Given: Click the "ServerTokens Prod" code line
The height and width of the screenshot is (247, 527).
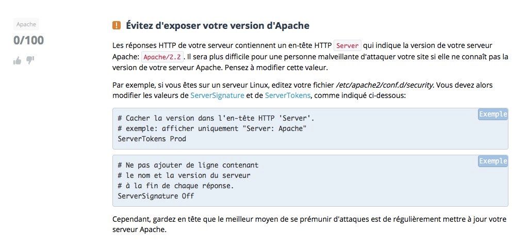Looking at the screenshot, I should [152, 139].
